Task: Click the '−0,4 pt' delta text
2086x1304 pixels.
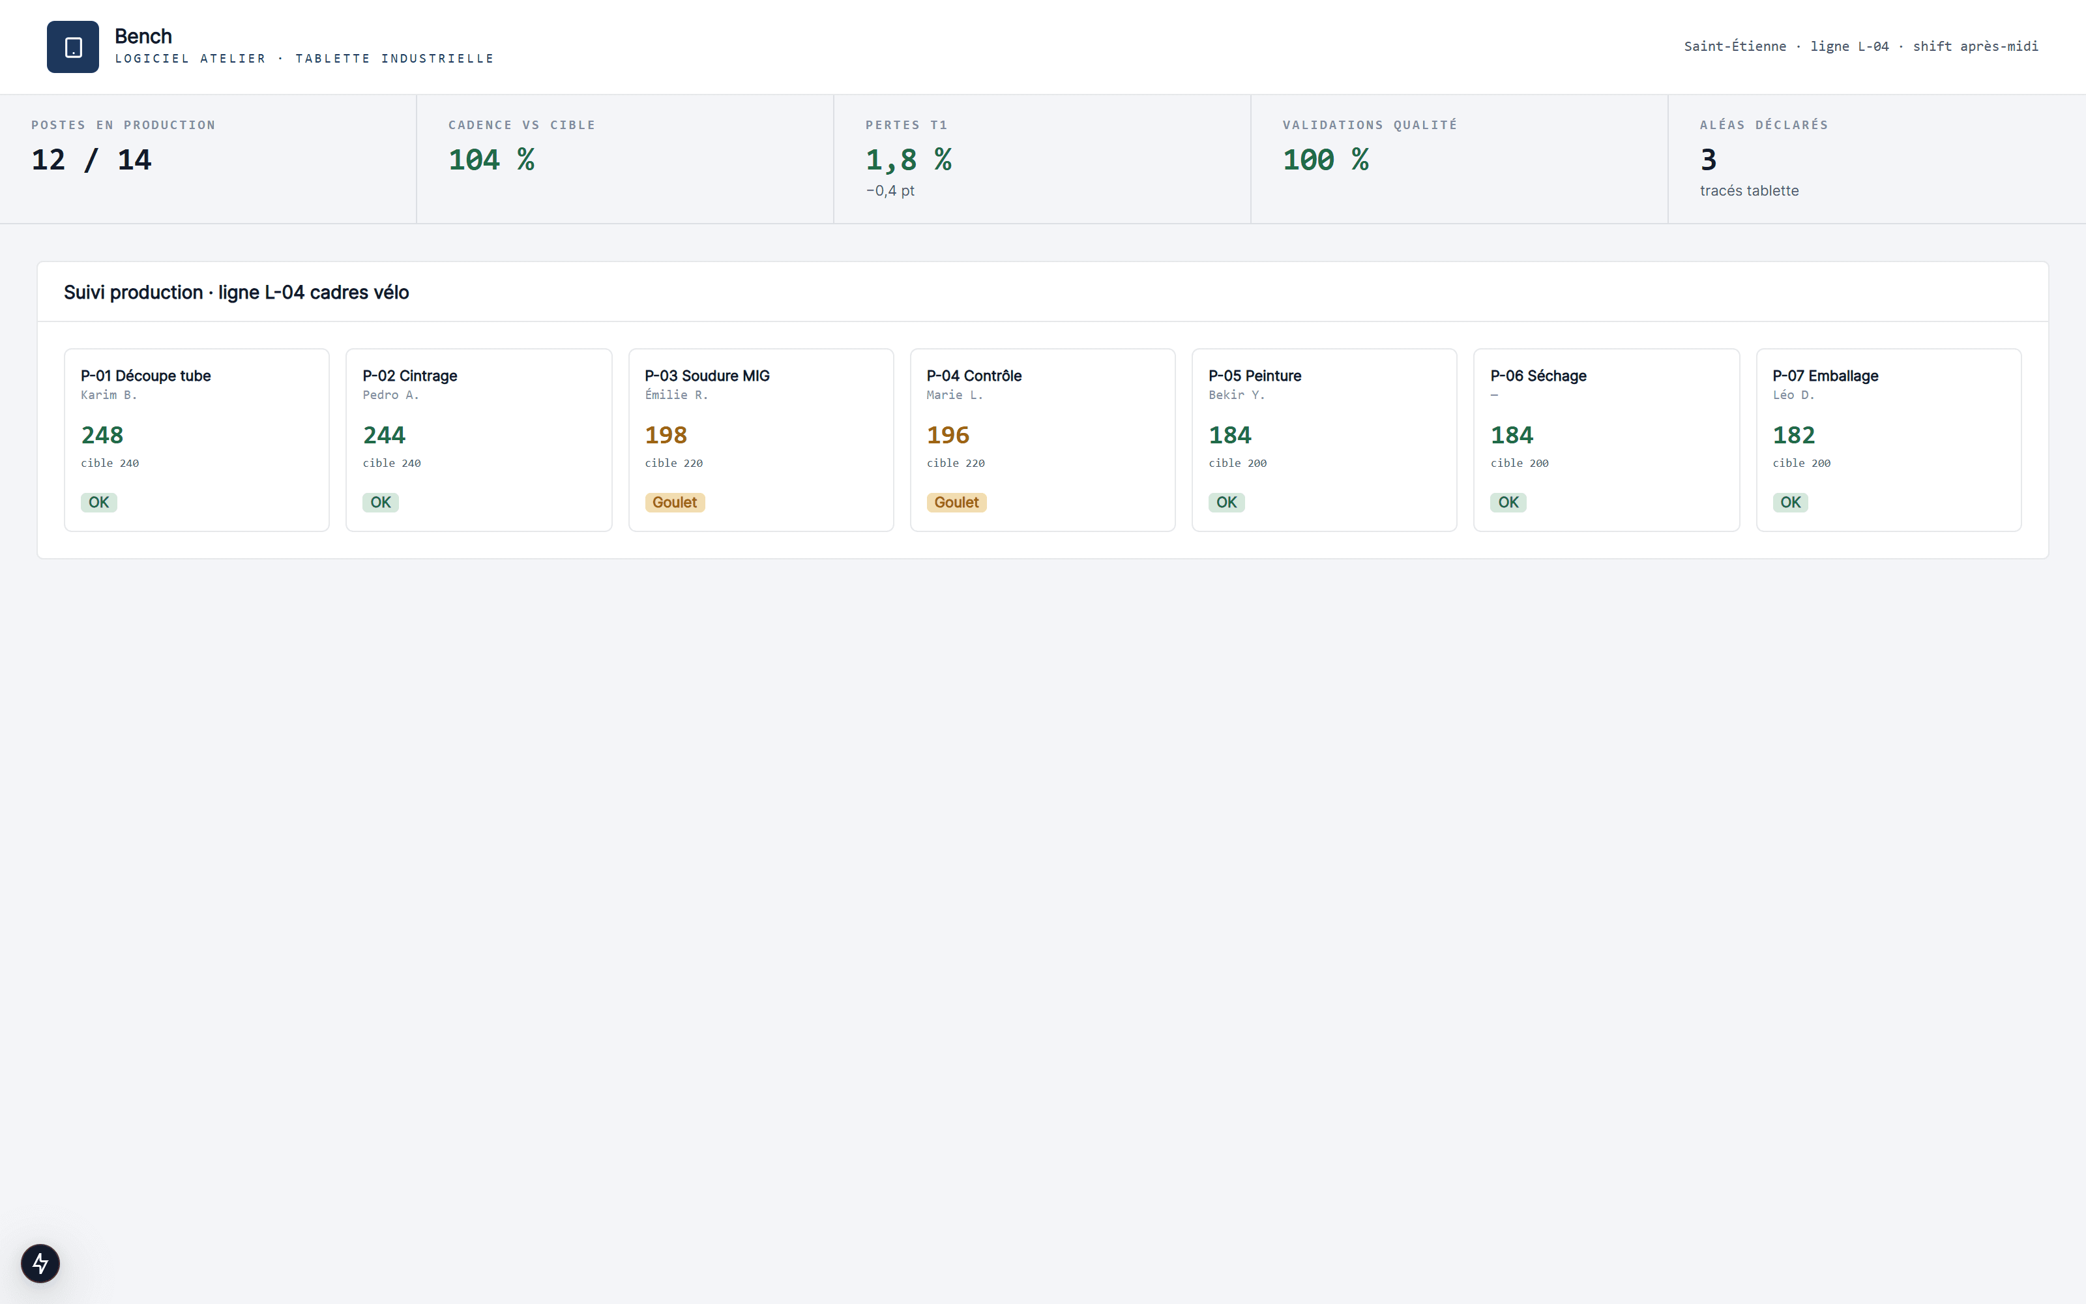Action: click(890, 190)
